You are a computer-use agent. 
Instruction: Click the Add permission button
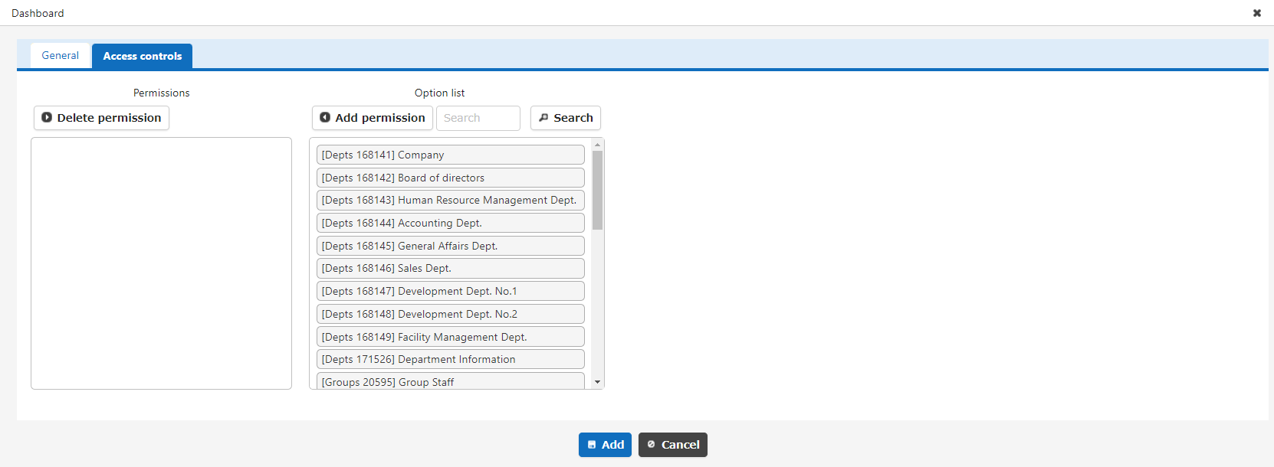(x=373, y=118)
